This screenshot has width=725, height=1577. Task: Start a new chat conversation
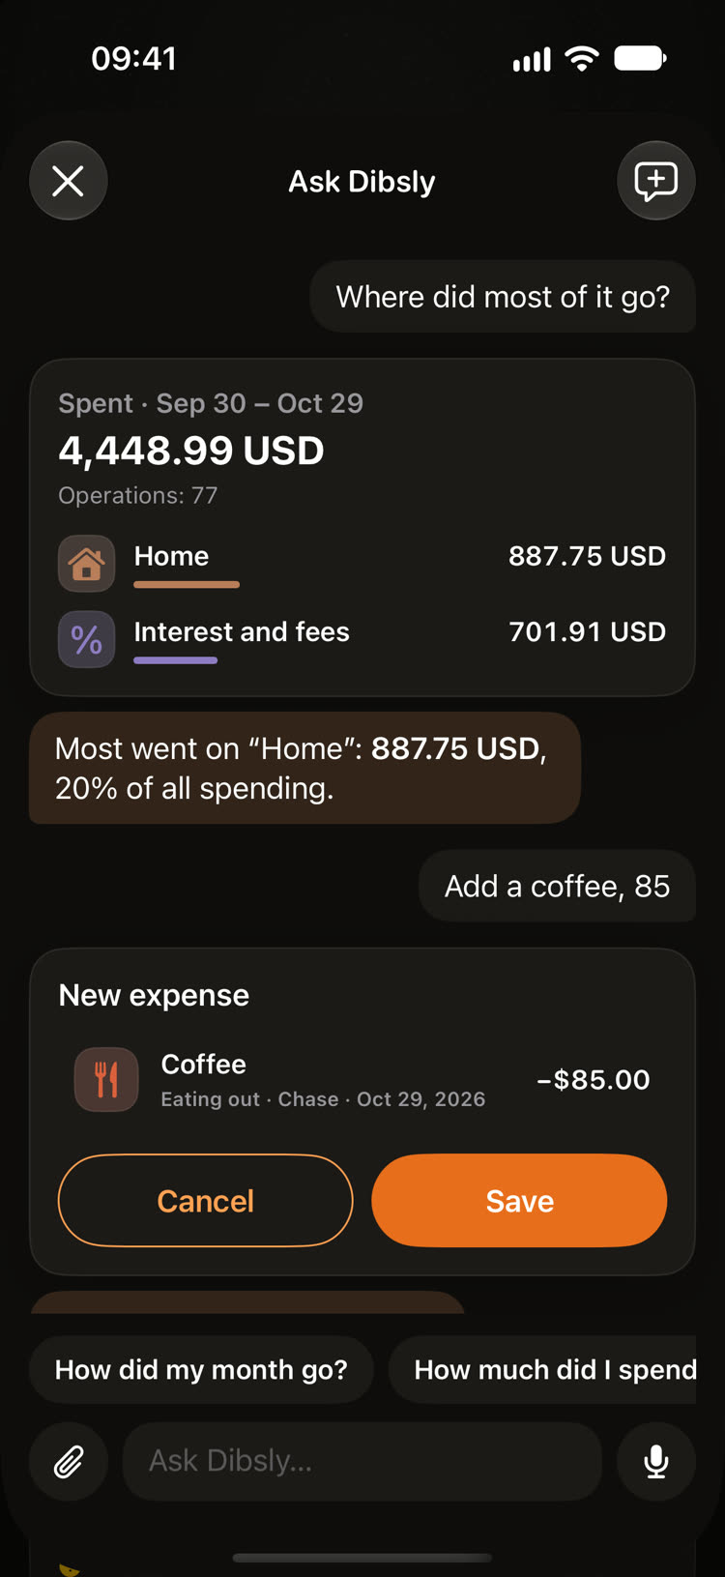tap(655, 181)
